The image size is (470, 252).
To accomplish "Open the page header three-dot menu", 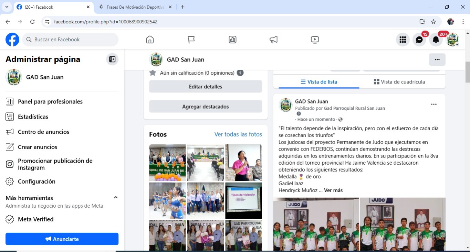I will point(437,59).
